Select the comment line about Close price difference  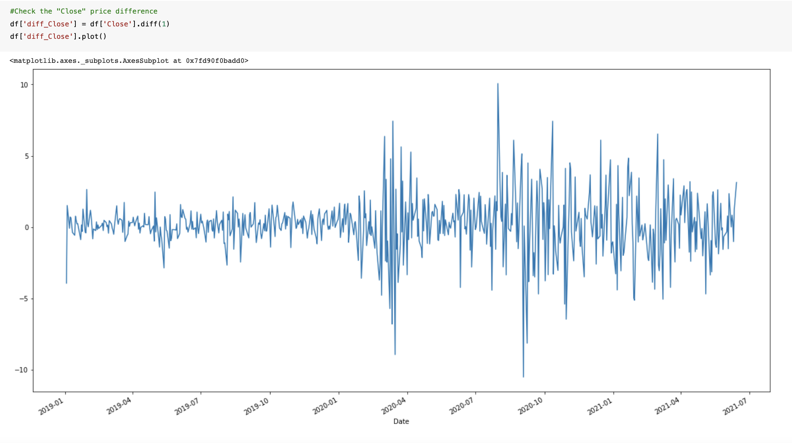point(83,11)
